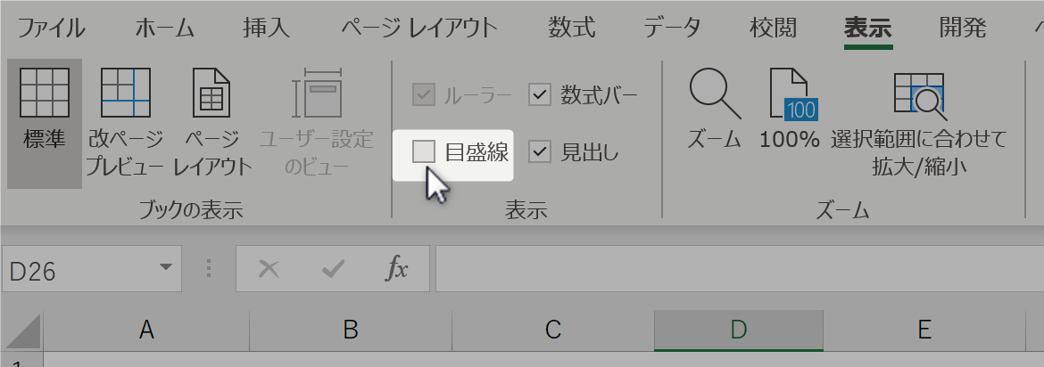Uncheck the 見出し headings checkbox
The height and width of the screenshot is (367, 1044).
[540, 152]
